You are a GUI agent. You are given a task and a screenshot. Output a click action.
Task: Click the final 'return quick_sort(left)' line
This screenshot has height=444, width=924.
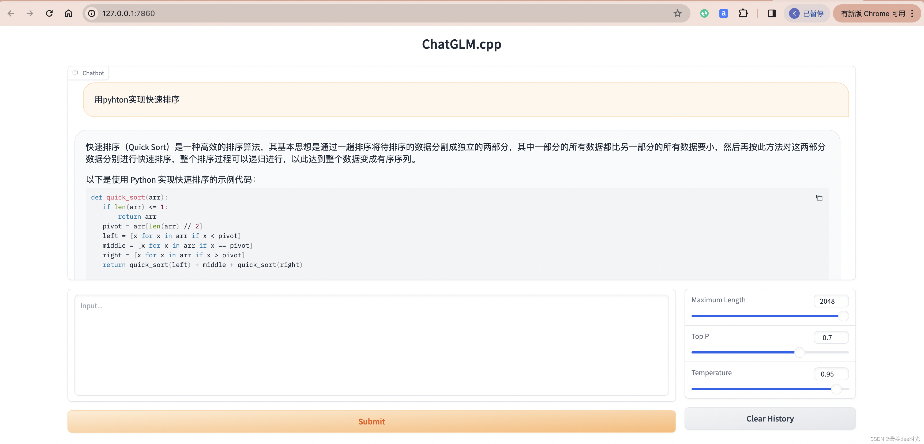pos(202,265)
